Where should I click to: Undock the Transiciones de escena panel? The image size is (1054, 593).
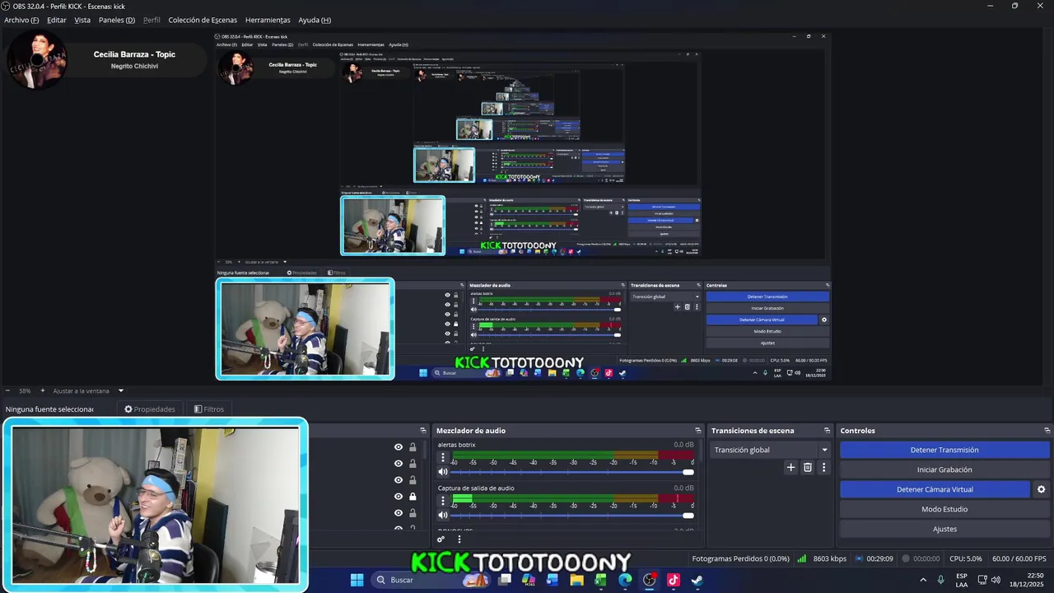click(827, 431)
